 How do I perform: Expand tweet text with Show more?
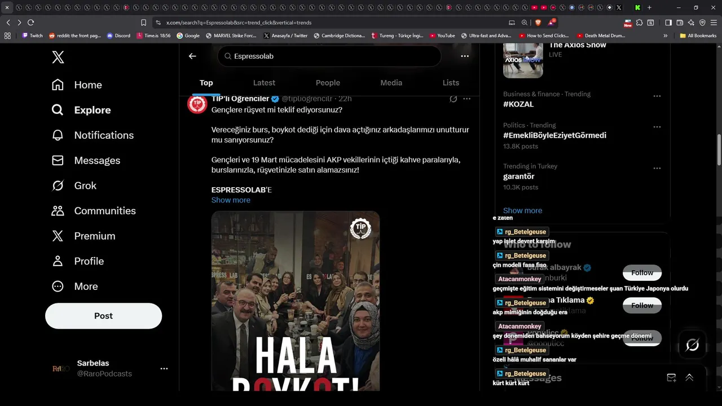(231, 200)
